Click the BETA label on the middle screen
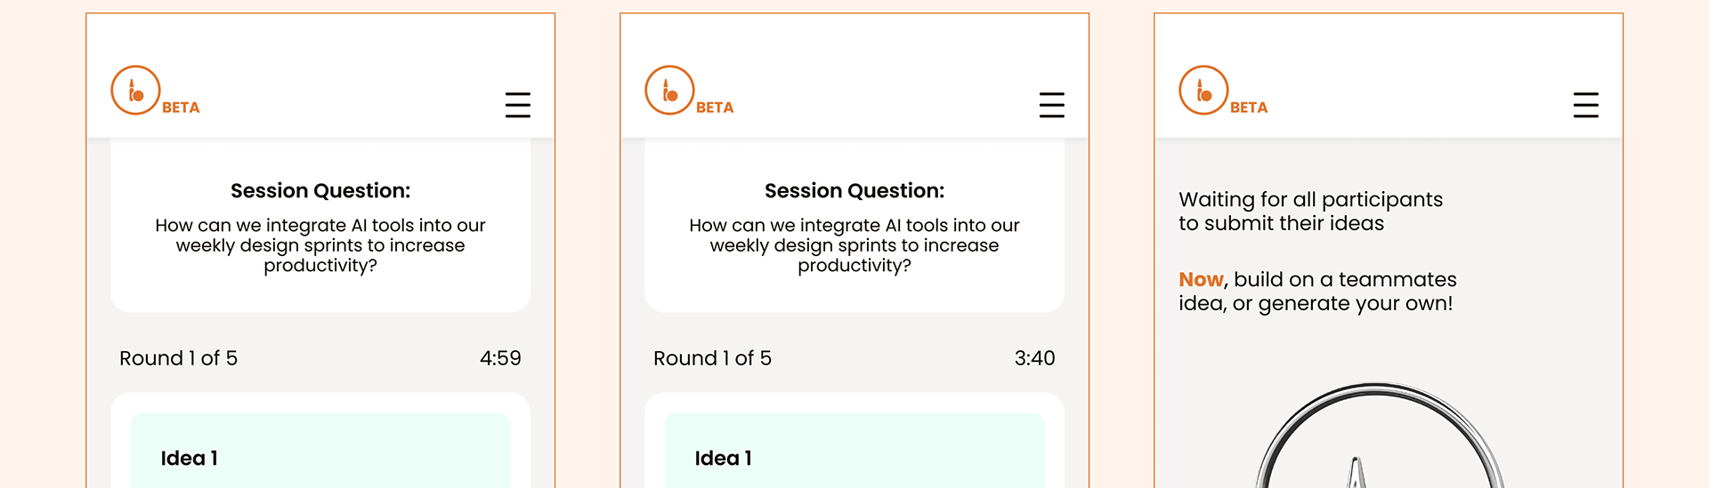Image resolution: width=1709 pixels, height=488 pixels. pyautogui.click(x=715, y=108)
